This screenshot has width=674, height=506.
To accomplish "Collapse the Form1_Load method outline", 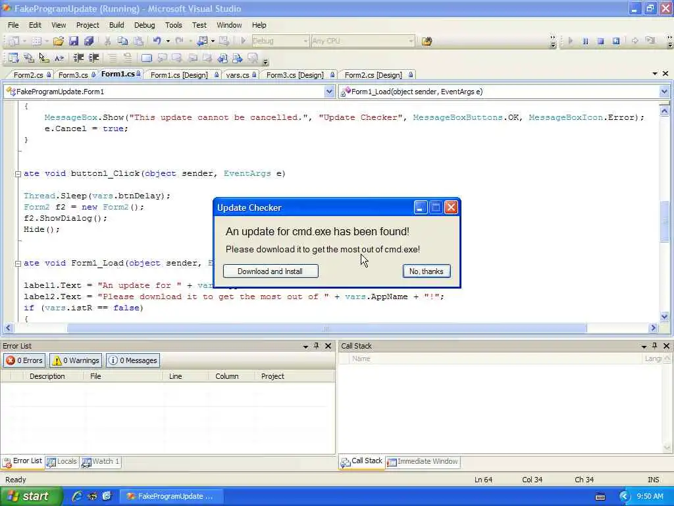I will pos(18,264).
